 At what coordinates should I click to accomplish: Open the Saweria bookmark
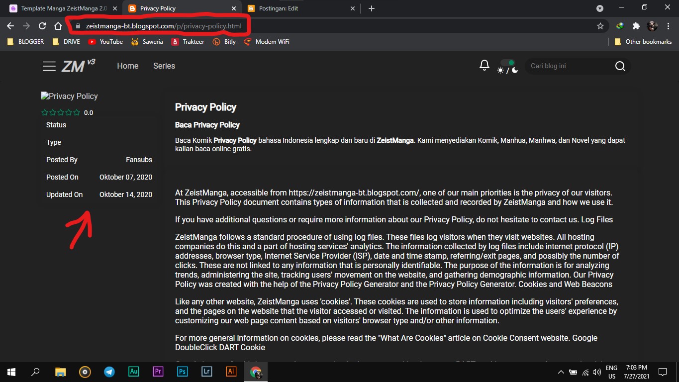tap(147, 42)
